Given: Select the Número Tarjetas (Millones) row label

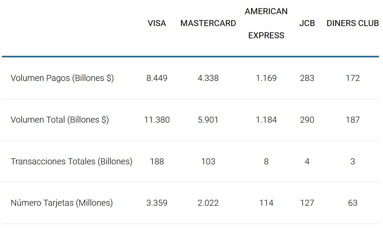Looking at the screenshot, I should click(x=62, y=203).
